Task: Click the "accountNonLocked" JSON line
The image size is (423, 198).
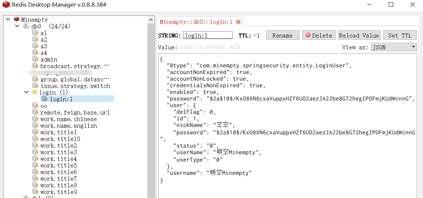Action: coord(208,79)
